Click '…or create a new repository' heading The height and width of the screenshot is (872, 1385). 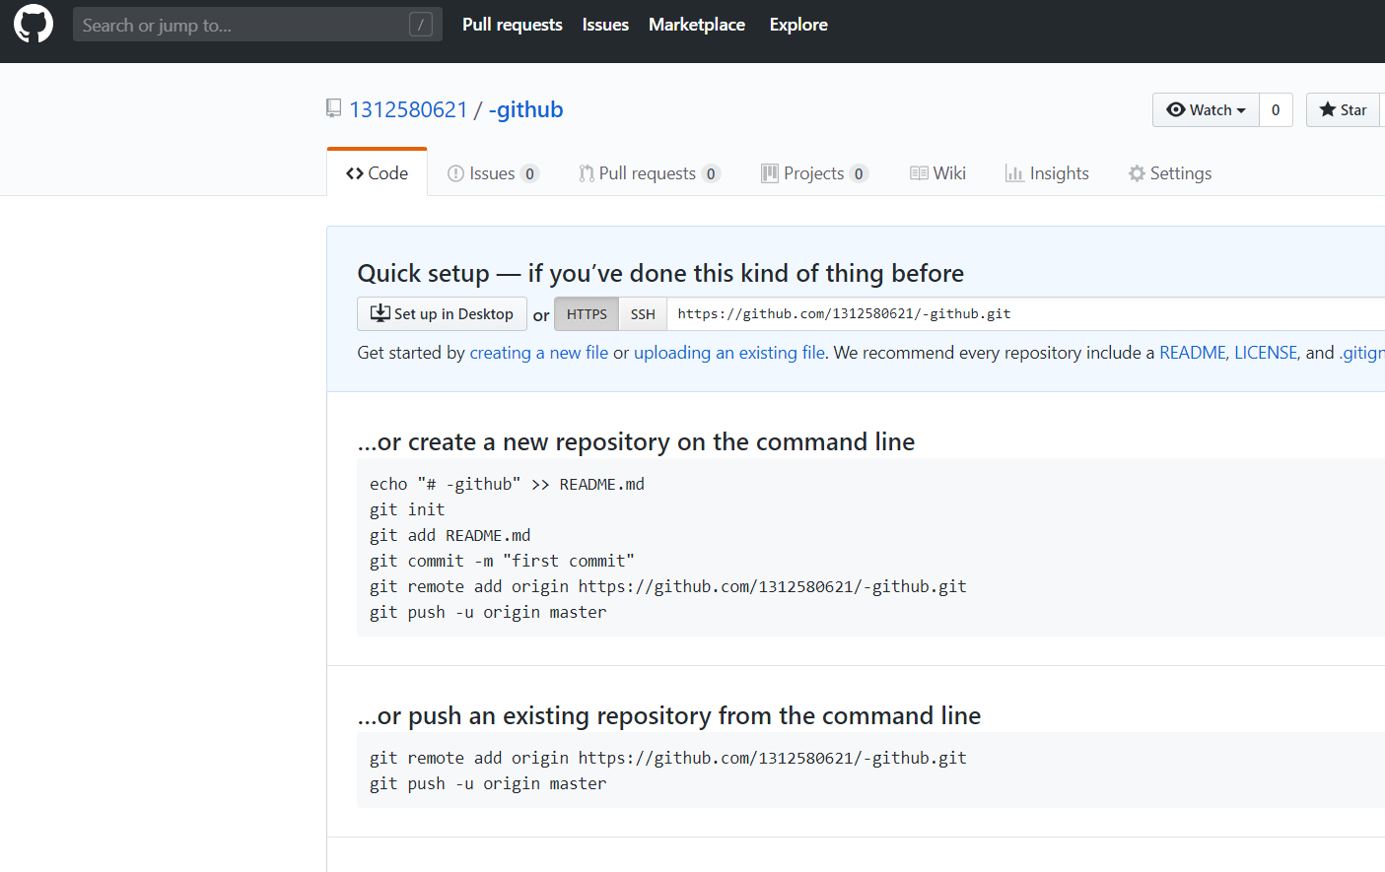coord(636,441)
